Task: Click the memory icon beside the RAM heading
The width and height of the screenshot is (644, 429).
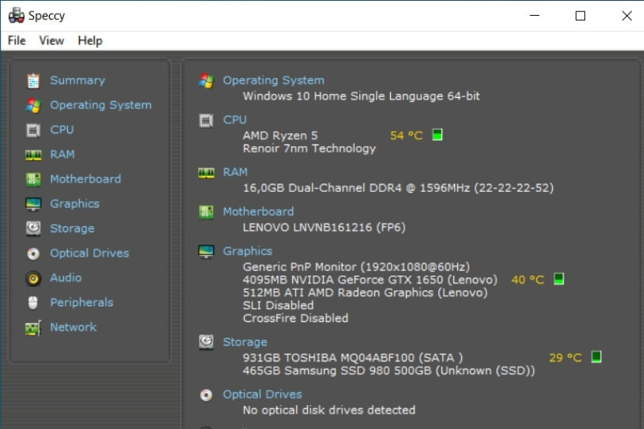Action: 206,173
